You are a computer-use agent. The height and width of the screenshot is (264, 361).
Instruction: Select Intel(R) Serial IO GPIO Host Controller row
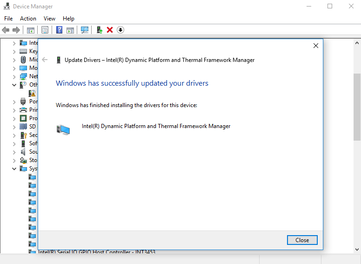pyautogui.click(x=97, y=251)
